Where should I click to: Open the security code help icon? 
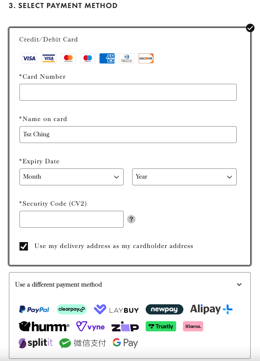(x=131, y=219)
